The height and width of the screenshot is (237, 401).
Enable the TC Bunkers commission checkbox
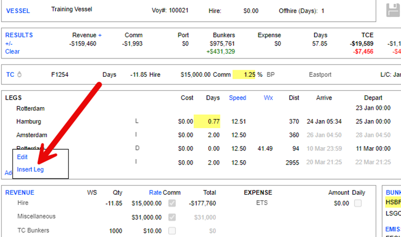pos(172,231)
